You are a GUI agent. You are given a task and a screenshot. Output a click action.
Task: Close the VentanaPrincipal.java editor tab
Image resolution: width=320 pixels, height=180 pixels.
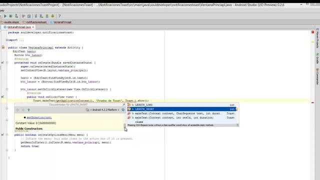pos(33,27)
